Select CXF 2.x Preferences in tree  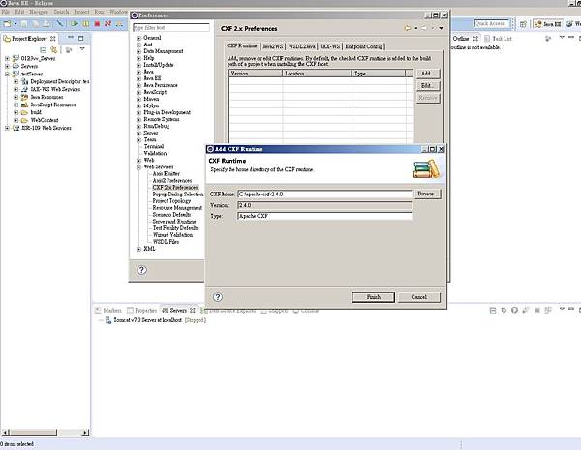point(175,188)
